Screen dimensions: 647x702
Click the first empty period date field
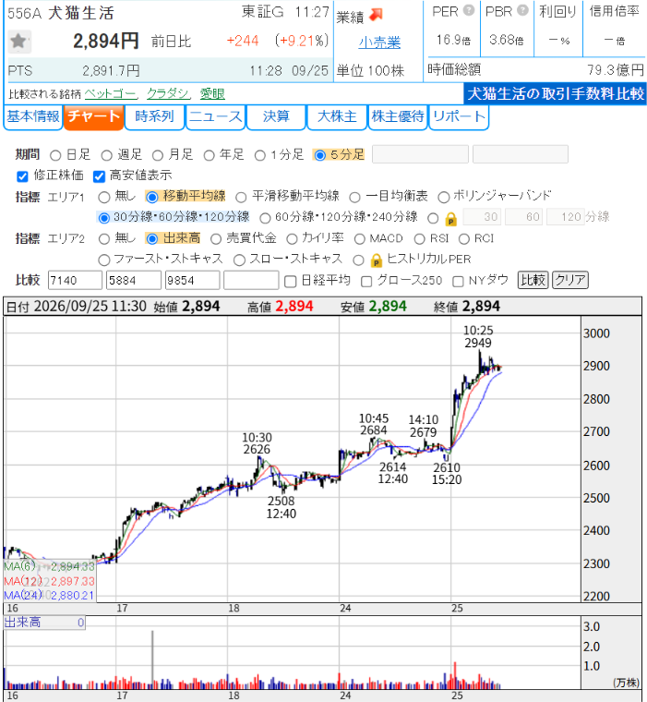420,154
